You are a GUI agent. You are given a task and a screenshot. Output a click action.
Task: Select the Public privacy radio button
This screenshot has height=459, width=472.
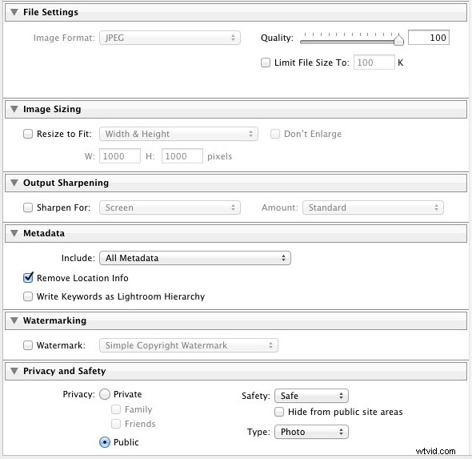(105, 442)
